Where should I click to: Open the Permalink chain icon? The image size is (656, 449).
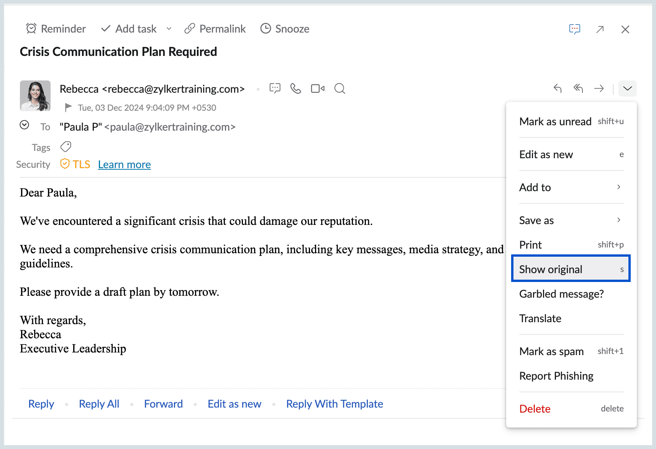tap(190, 29)
